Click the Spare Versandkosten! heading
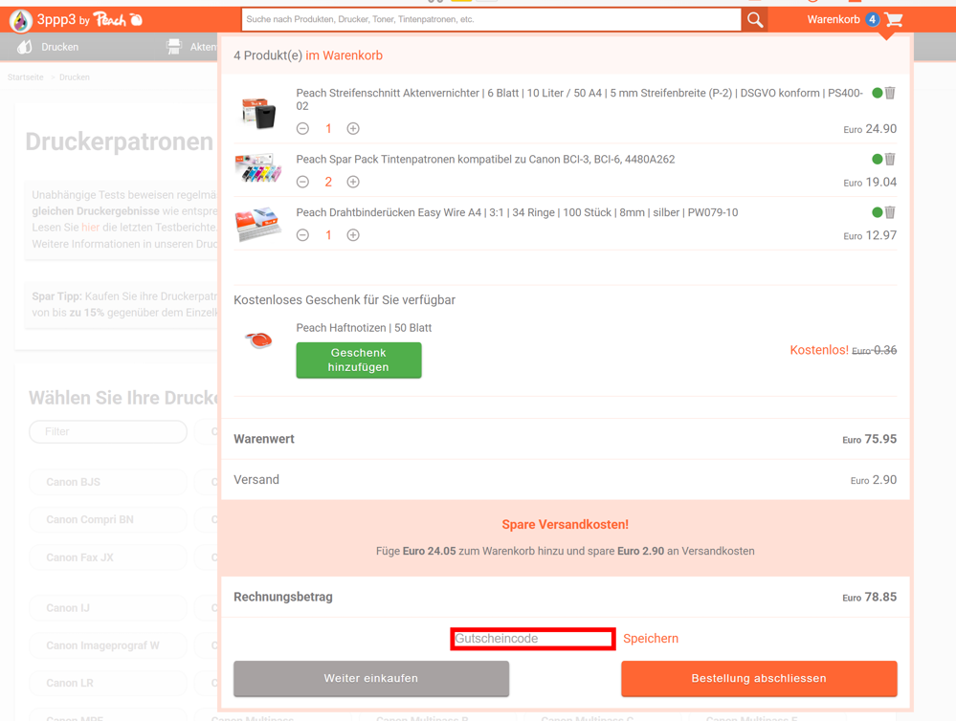Image resolution: width=956 pixels, height=721 pixels. coord(566,525)
